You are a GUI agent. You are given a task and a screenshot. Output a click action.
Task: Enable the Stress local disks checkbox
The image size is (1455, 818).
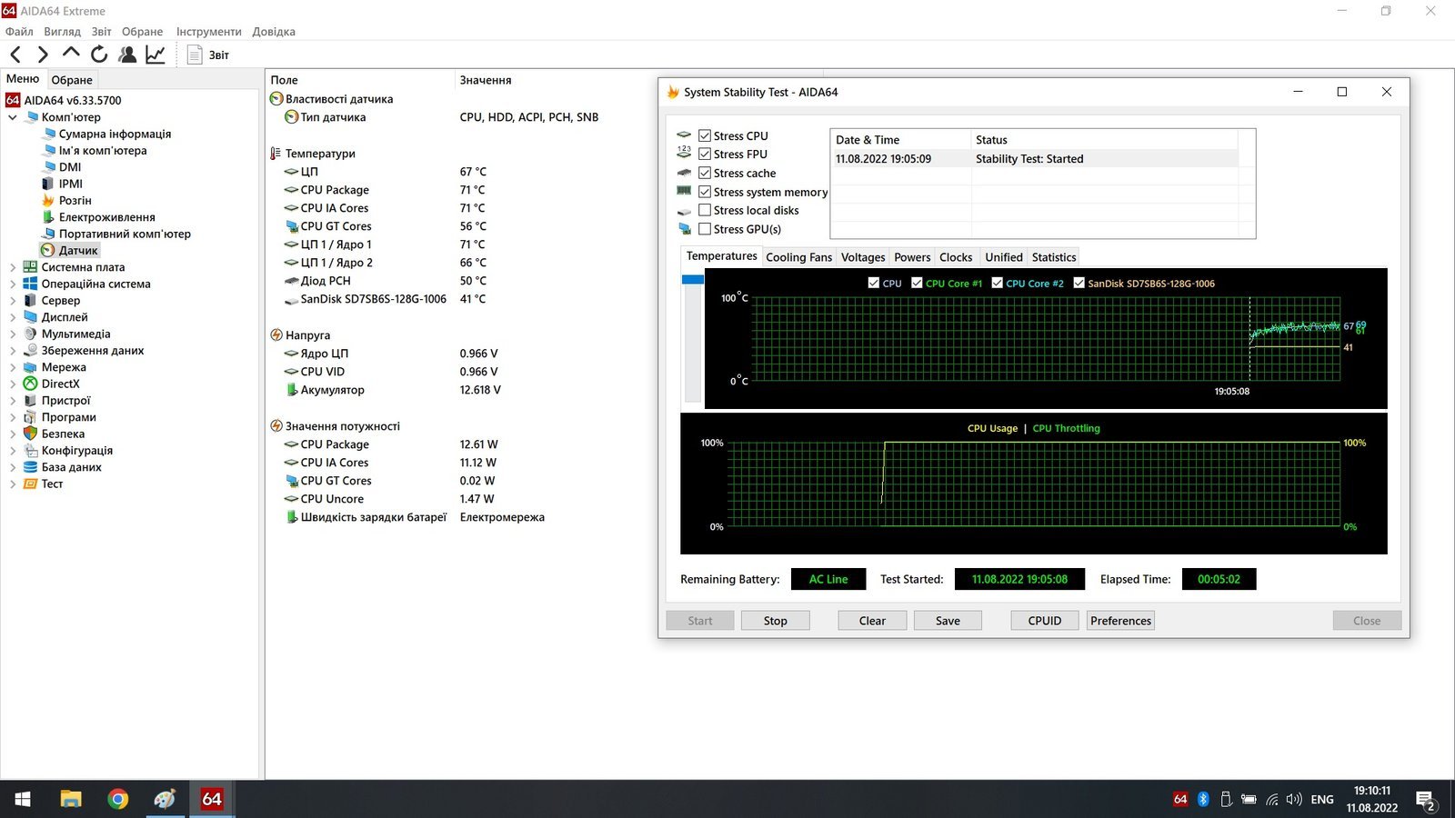click(705, 210)
